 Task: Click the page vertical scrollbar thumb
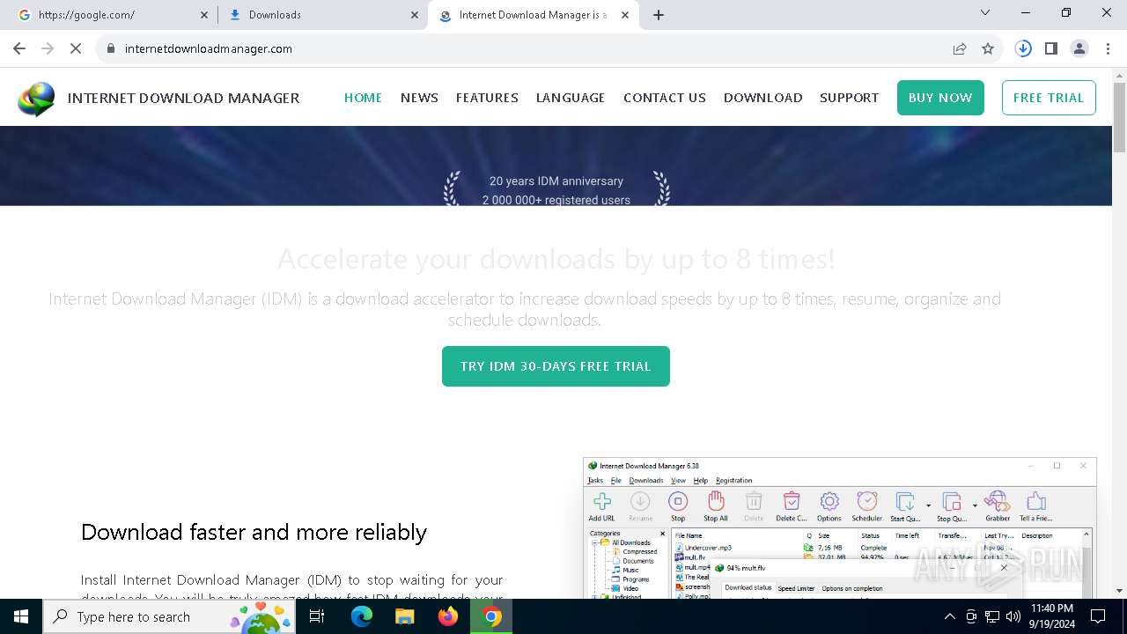point(1119,117)
